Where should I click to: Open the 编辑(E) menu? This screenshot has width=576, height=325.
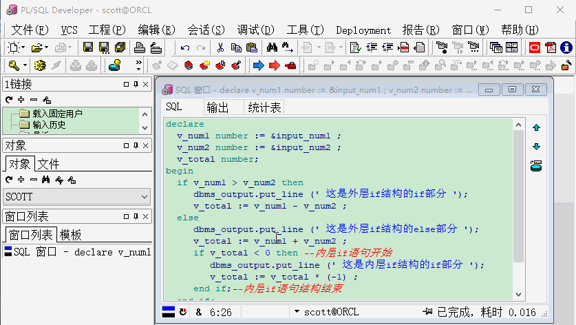[156, 30]
